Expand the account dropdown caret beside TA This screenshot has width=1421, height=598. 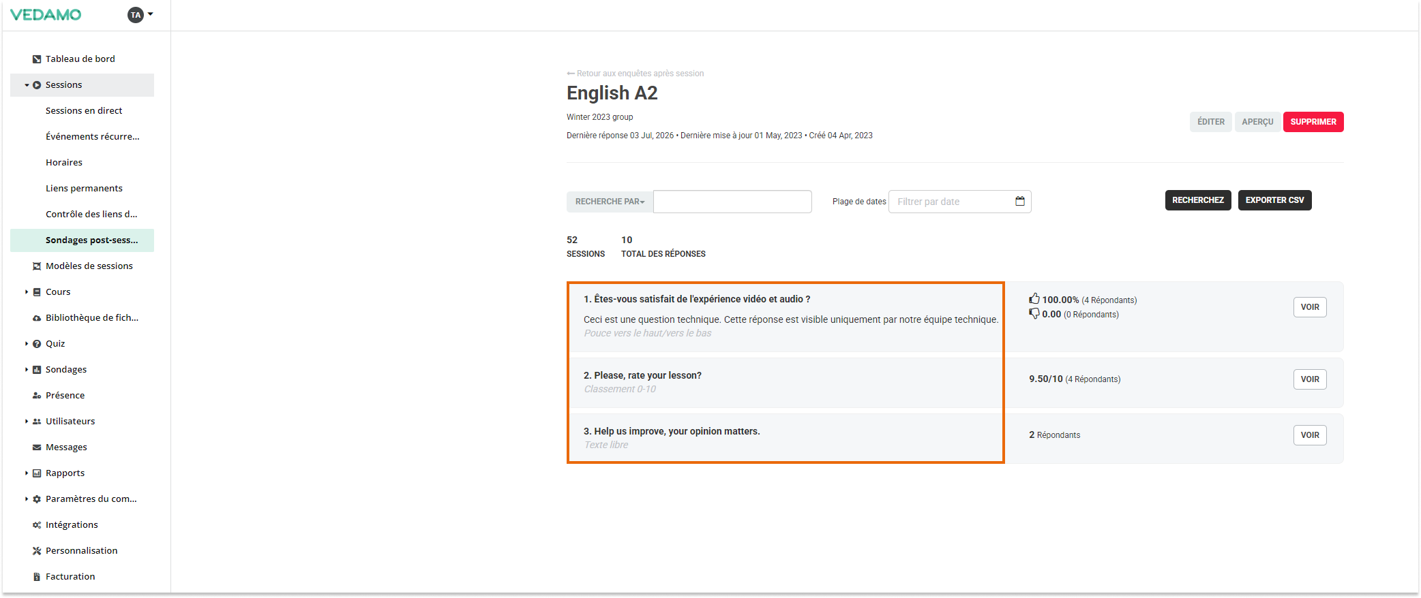point(151,14)
